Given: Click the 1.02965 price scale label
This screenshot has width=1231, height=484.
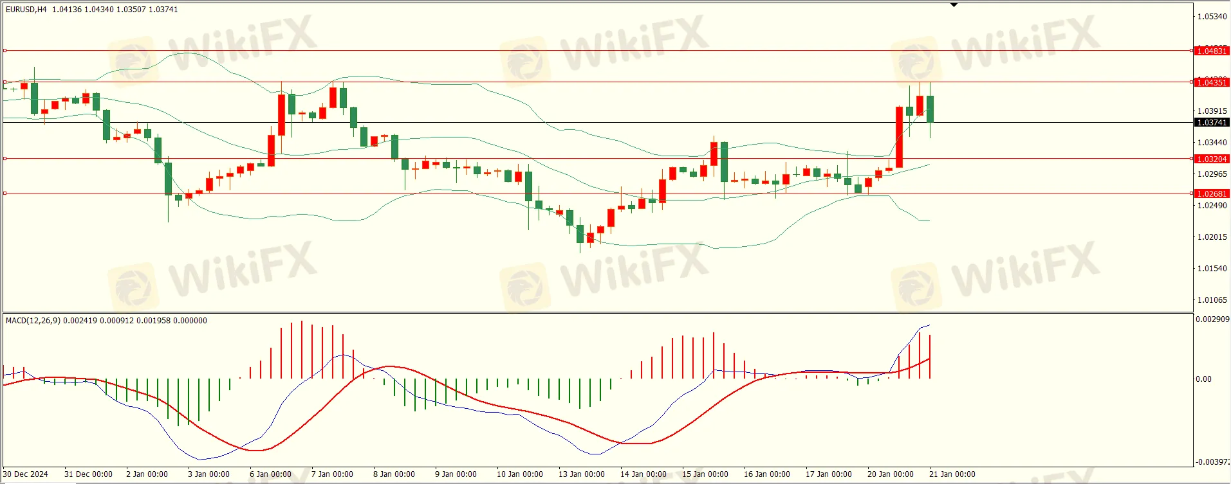Looking at the screenshot, I should pyautogui.click(x=1212, y=174).
